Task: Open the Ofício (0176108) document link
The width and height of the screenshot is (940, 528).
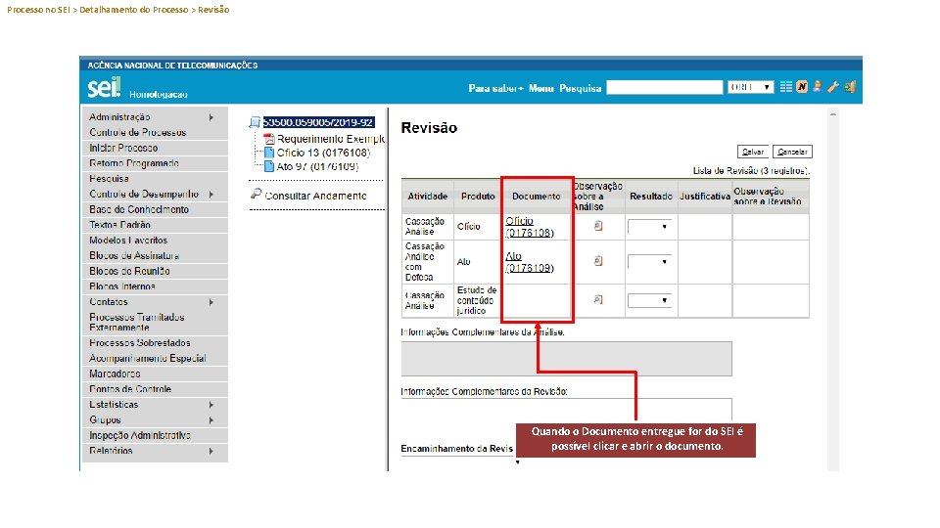Action: click(x=530, y=227)
